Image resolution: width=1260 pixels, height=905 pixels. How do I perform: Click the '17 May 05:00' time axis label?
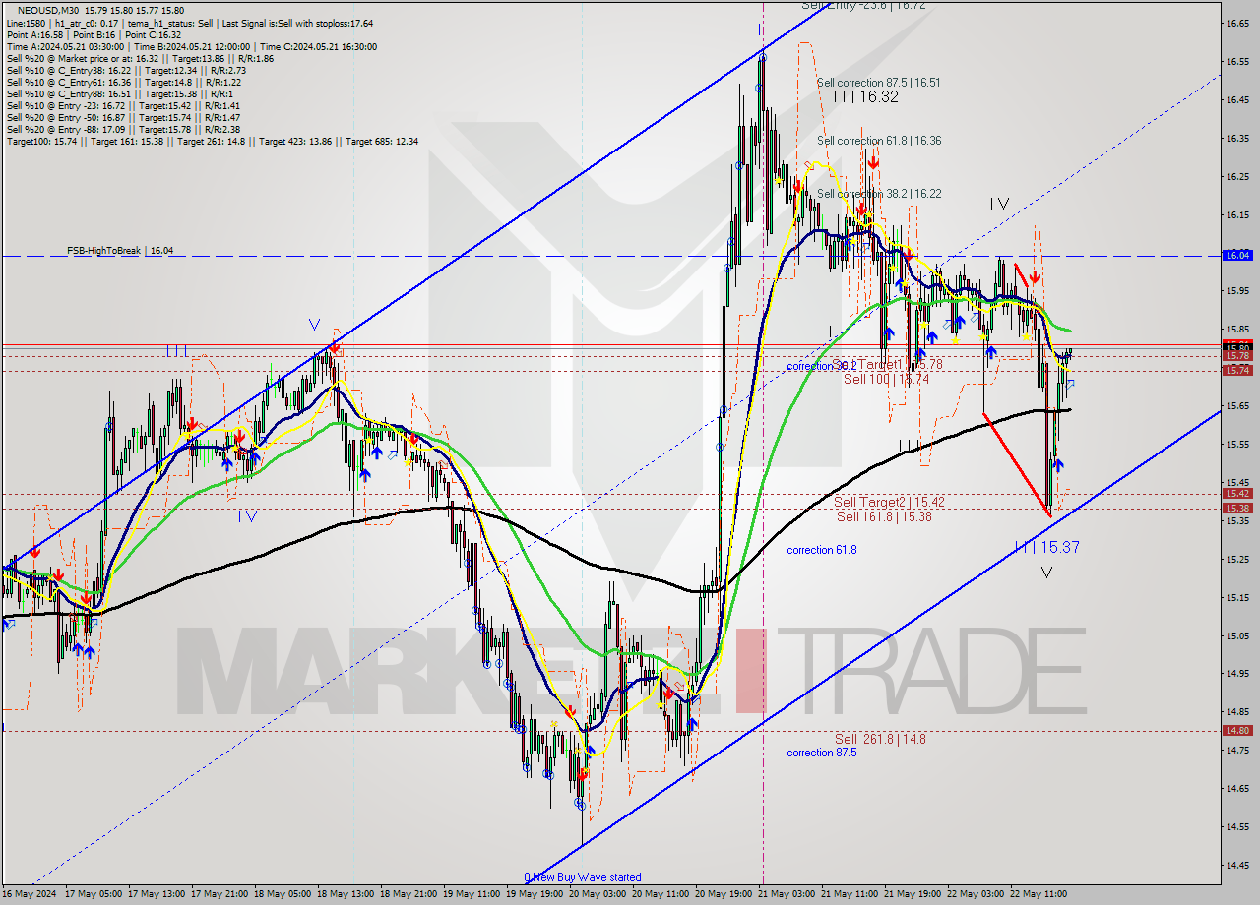click(x=94, y=894)
